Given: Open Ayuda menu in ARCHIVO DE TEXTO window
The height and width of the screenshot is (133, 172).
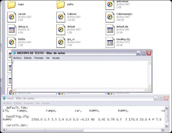Looking at the screenshot, I should 56,58.
